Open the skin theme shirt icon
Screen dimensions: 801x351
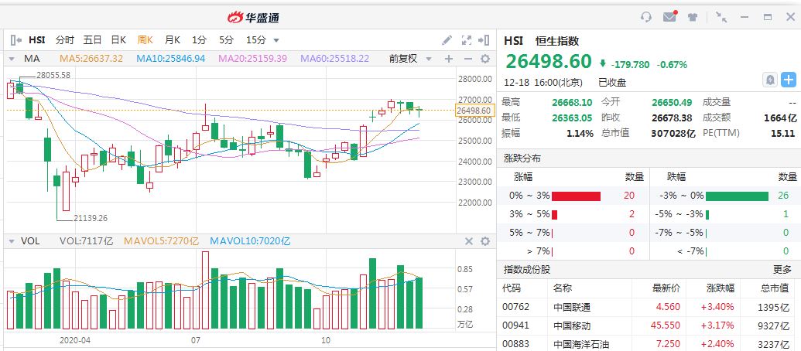[693, 17]
